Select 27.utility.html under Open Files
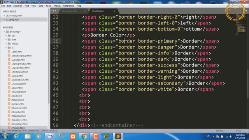This screenshot has width=249, height=140. (x=12, y=19)
